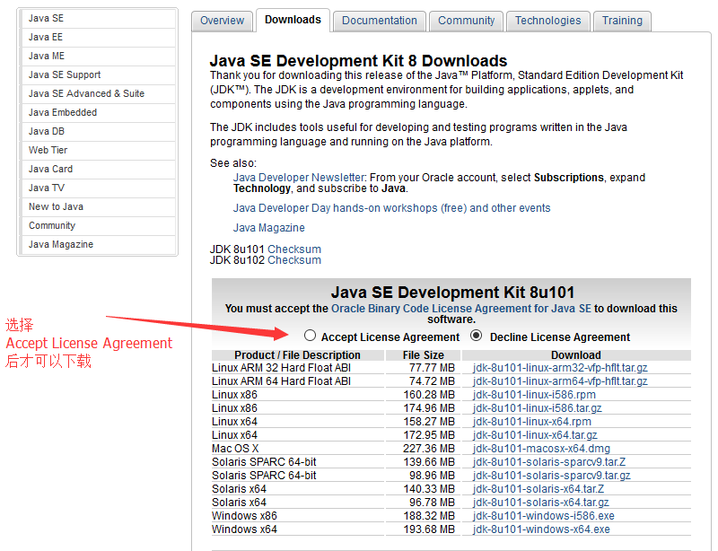Image resolution: width=718 pixels, height=551 pixels.
Task: Open Java Magazine in sidebar
Action: pos(98,245)
